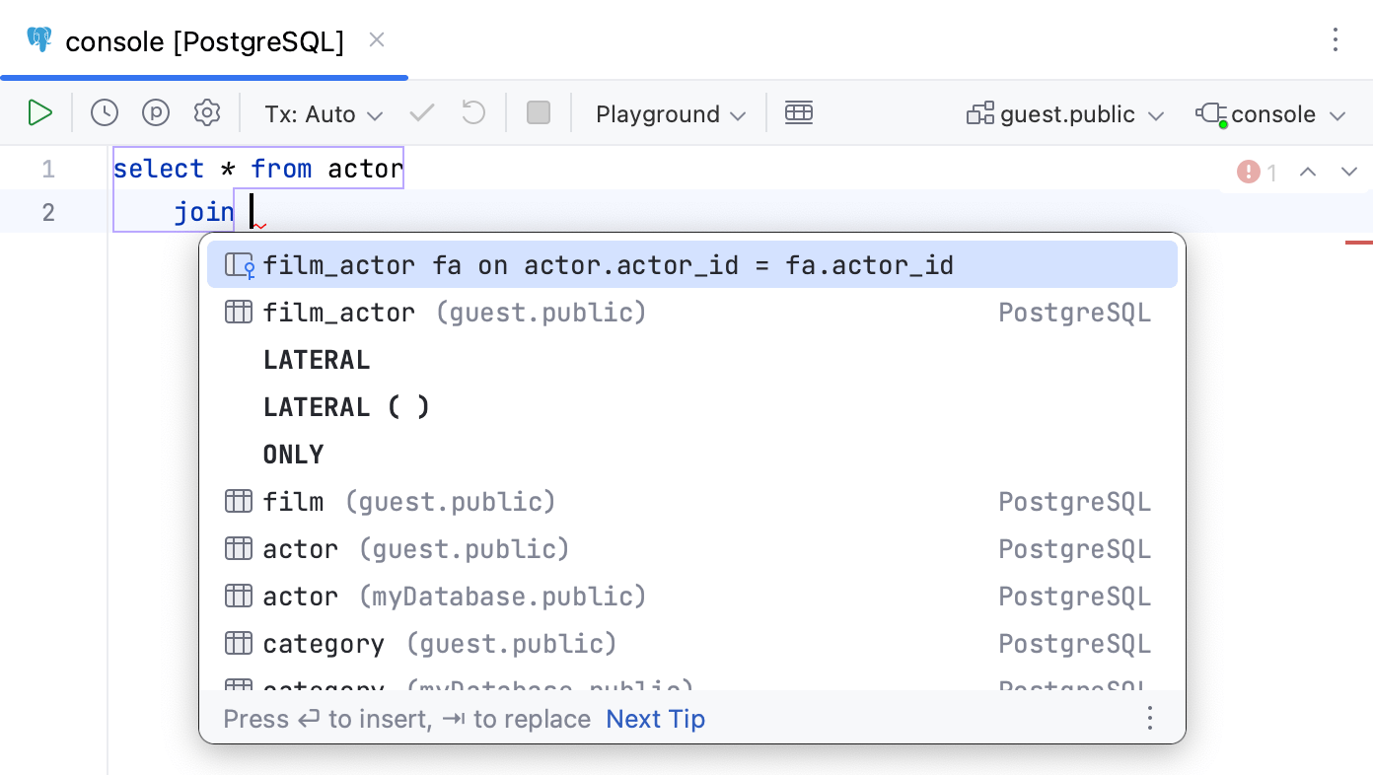Click the explain plan 'P' icon
Viewport: 1373px width, 775px height.
(x=156, y=113)
